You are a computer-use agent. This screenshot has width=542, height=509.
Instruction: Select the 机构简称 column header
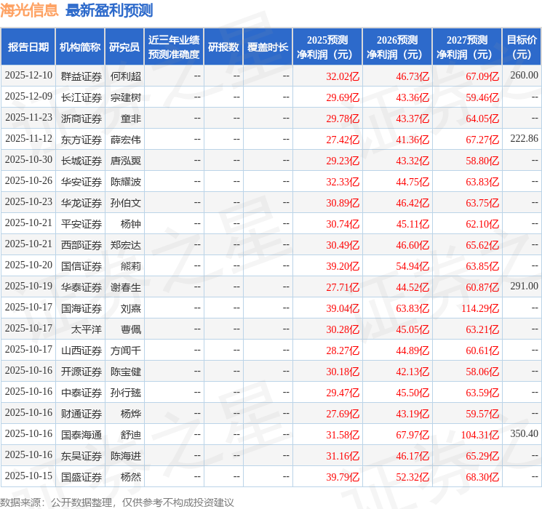pyautogui.click(x=80, y=47)
